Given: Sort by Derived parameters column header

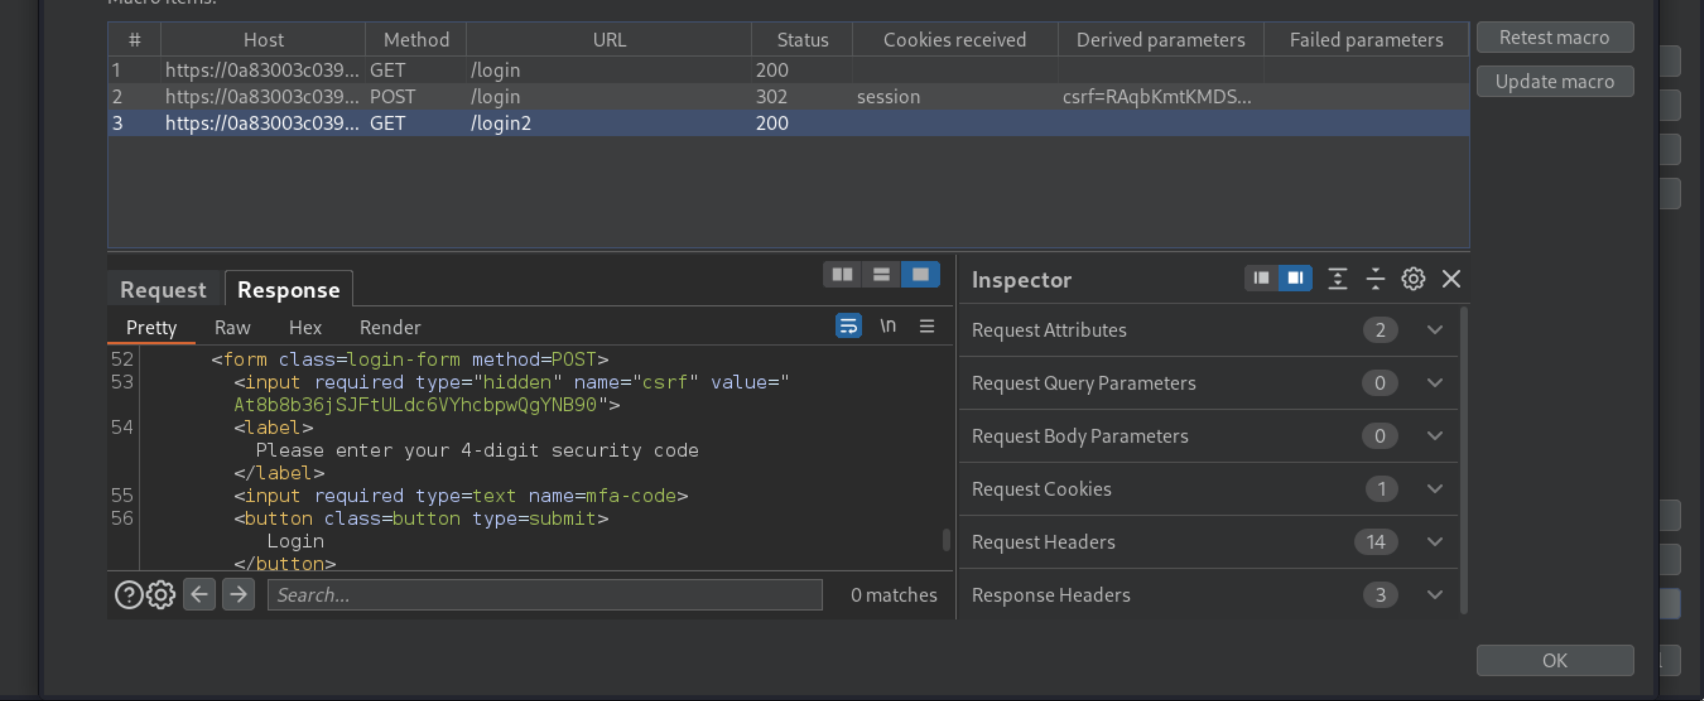Looking at the screenshot, I should coord(1160,40).
